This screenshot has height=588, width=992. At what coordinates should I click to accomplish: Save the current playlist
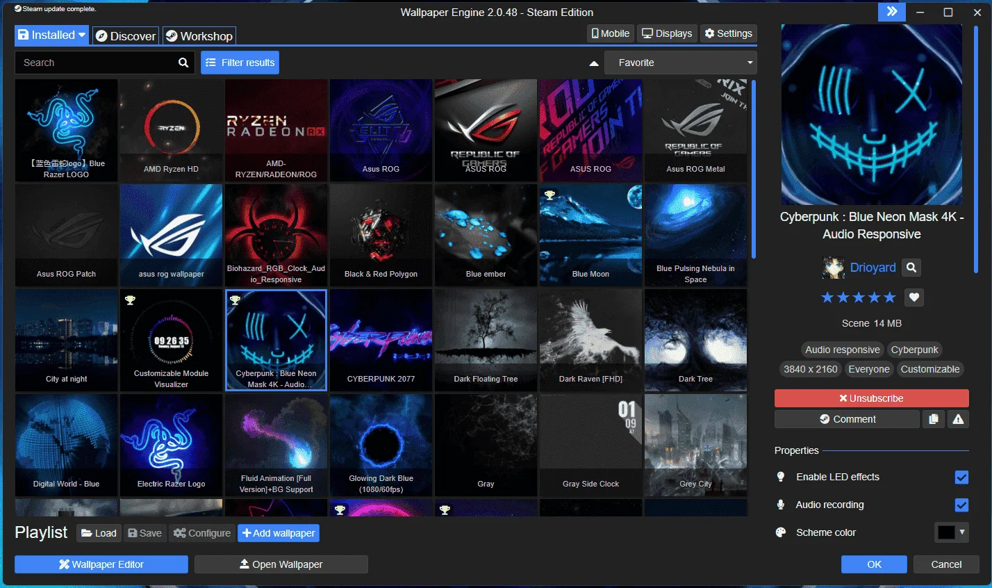pyautogui.click(x=144, y=533)
